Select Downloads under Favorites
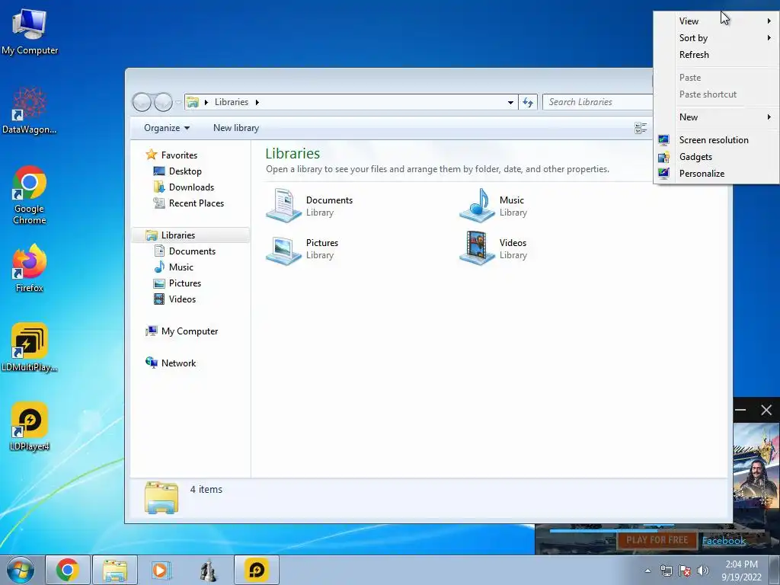The width and height of the screenshot is (780, 585). pos(191,187)
